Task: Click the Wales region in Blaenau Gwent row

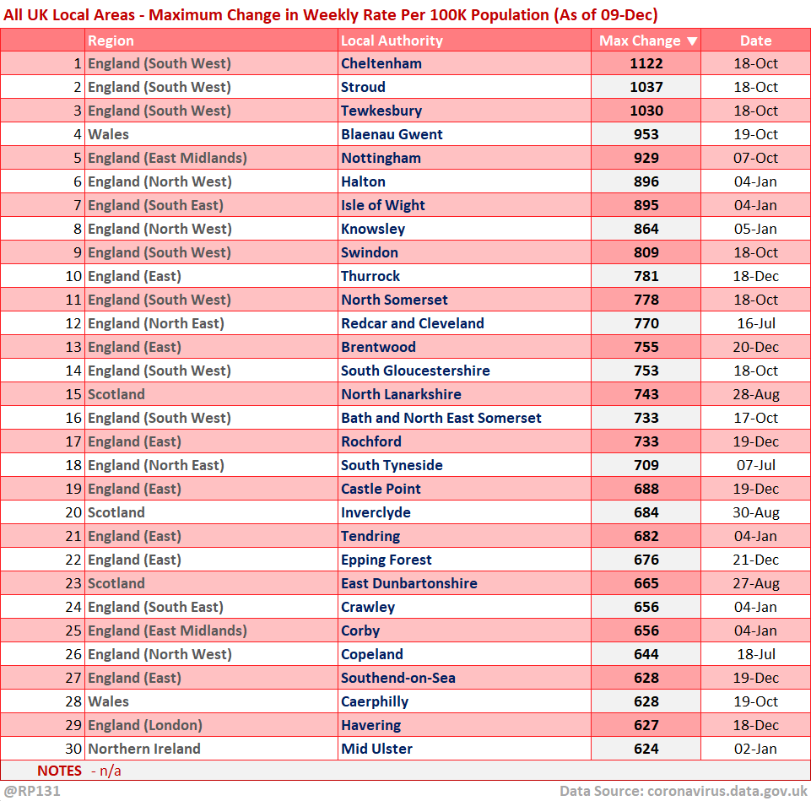Action: tap(211, 134)
